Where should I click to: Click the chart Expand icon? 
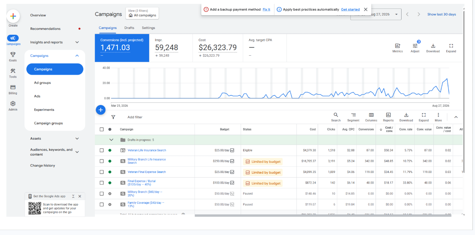click(451, 46)
